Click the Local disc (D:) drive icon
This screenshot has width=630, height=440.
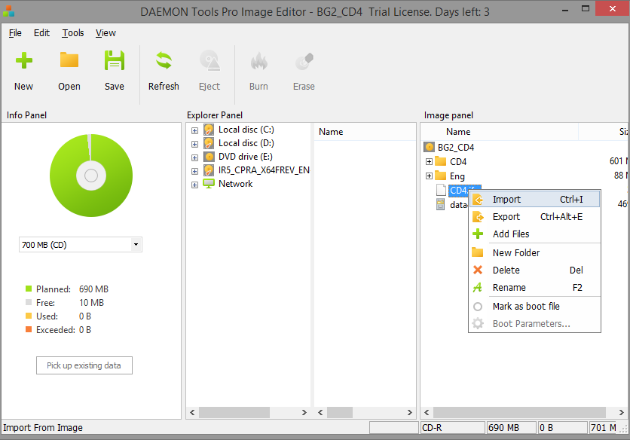(x=209, y=143)
